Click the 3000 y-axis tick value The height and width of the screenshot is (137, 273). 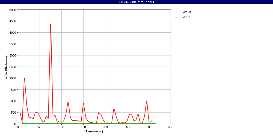click(x=13, y=55)
